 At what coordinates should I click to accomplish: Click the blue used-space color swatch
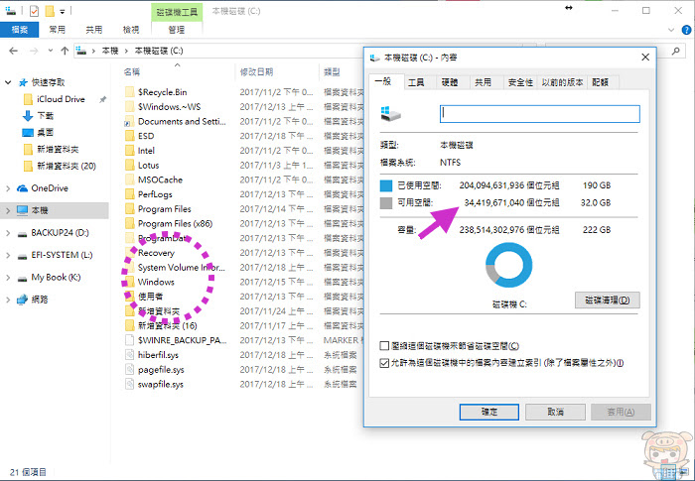click(x=386, y=185)
